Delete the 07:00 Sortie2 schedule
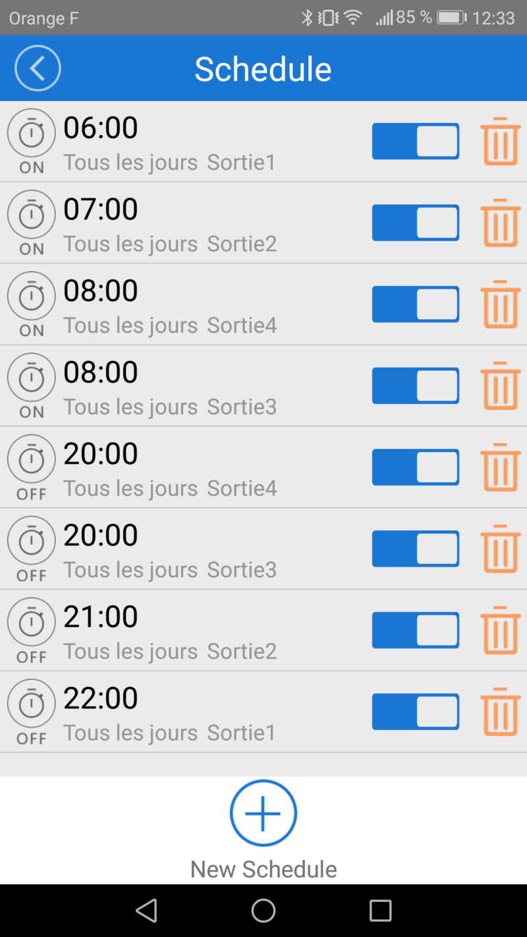 [500, 223]
